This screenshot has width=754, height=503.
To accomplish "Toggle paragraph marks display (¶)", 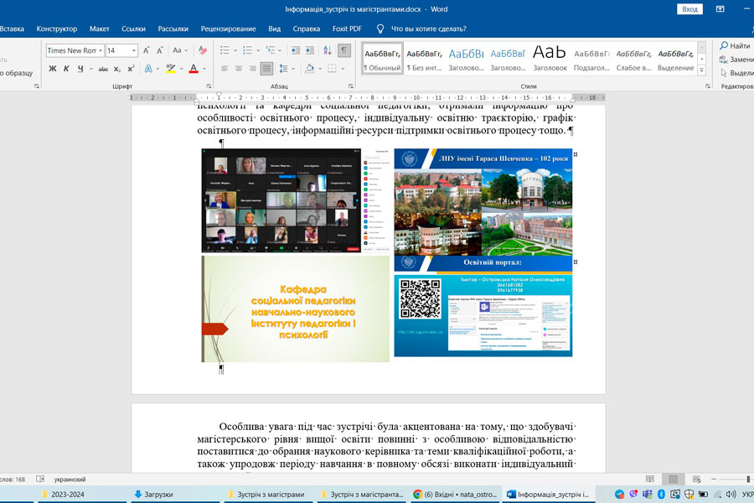I will tap(344, 50).
